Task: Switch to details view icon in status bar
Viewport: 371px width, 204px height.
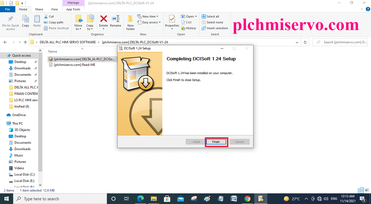Action: click(x=361, y=190)
